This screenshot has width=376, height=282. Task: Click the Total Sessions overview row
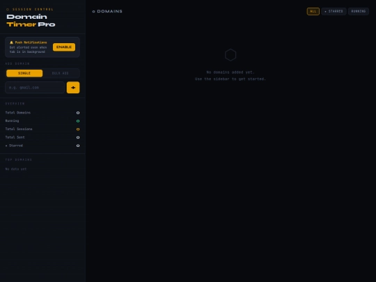(42, 129)
